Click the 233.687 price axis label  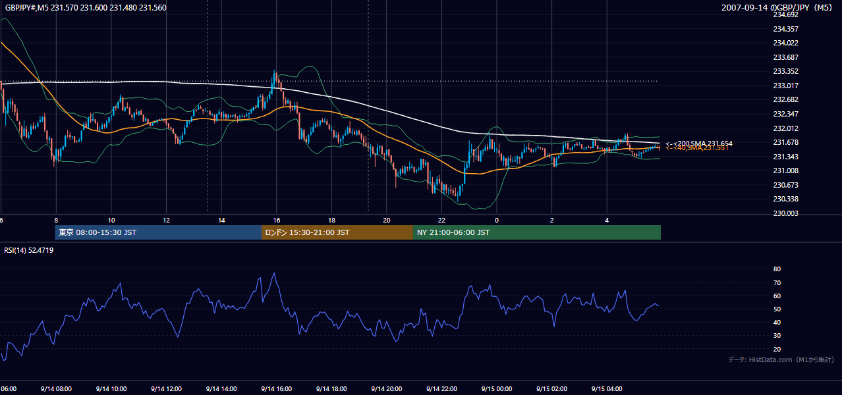click(786, 57)
